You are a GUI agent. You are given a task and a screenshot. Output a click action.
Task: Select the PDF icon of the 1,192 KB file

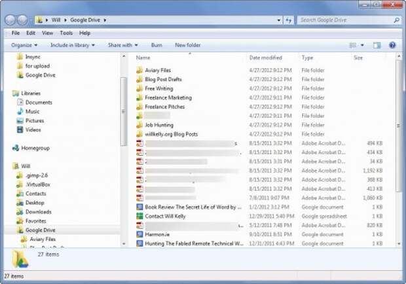pos(139,171)
